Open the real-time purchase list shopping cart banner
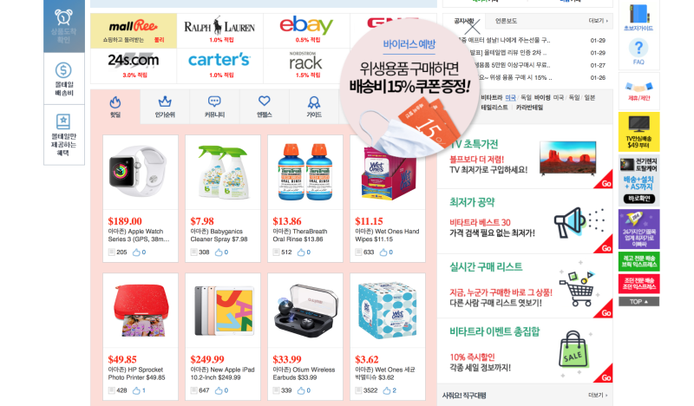 click(525, 286)
